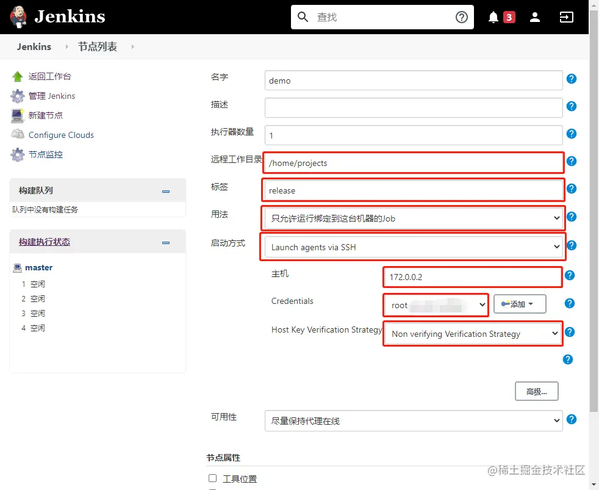Open 节点监控 link
This screenshot has height=490, width=599.
(x=46, y=154)
